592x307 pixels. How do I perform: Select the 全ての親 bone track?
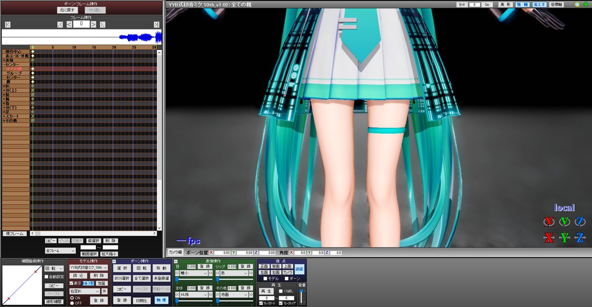[15, 69]
